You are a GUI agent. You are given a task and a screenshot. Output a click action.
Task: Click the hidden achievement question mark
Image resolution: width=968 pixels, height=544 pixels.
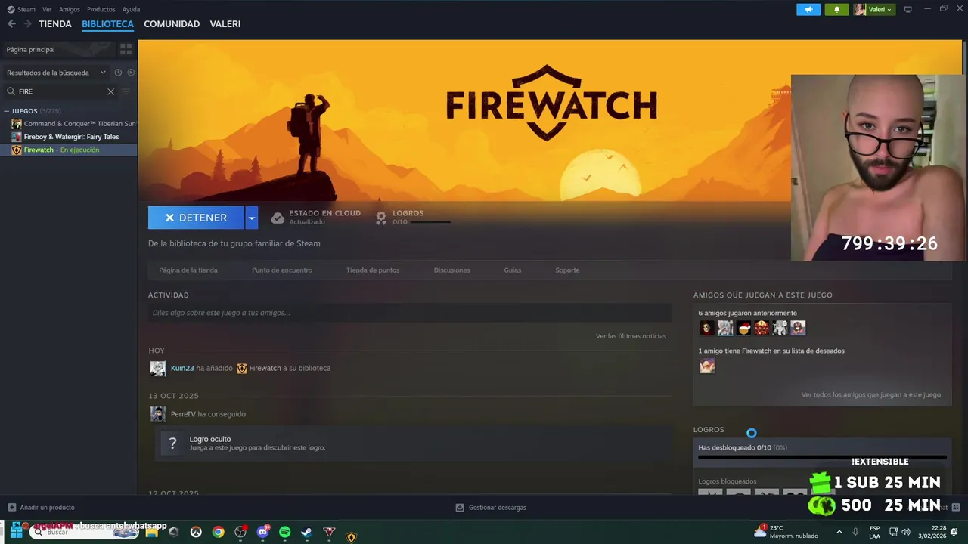click(172, 444)
